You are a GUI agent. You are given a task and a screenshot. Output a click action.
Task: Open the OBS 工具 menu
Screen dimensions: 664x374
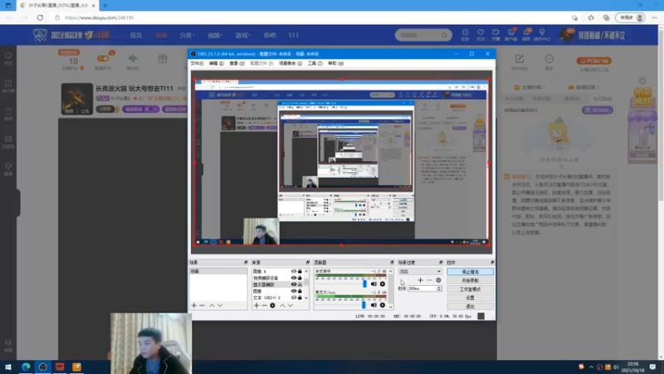(x=315, y=63)
